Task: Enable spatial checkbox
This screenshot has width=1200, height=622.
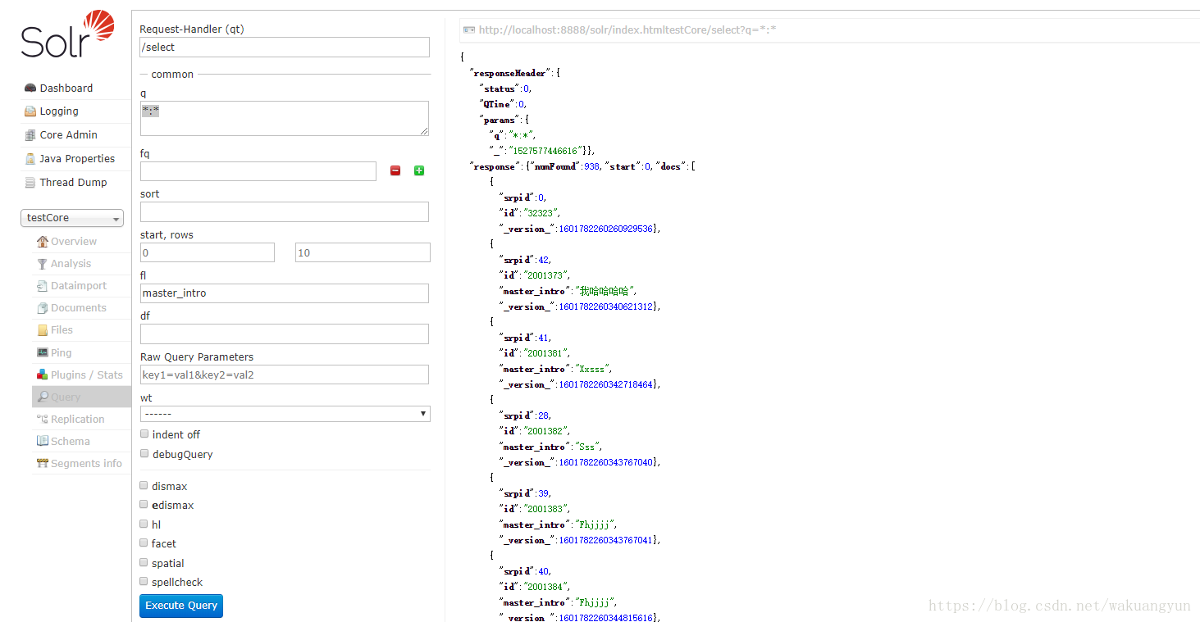Action: 144,562
